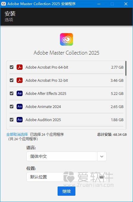Open the 默认位置 install location selector
The image size is (133, 202).
pyautogui.click(x=66, y=177)
